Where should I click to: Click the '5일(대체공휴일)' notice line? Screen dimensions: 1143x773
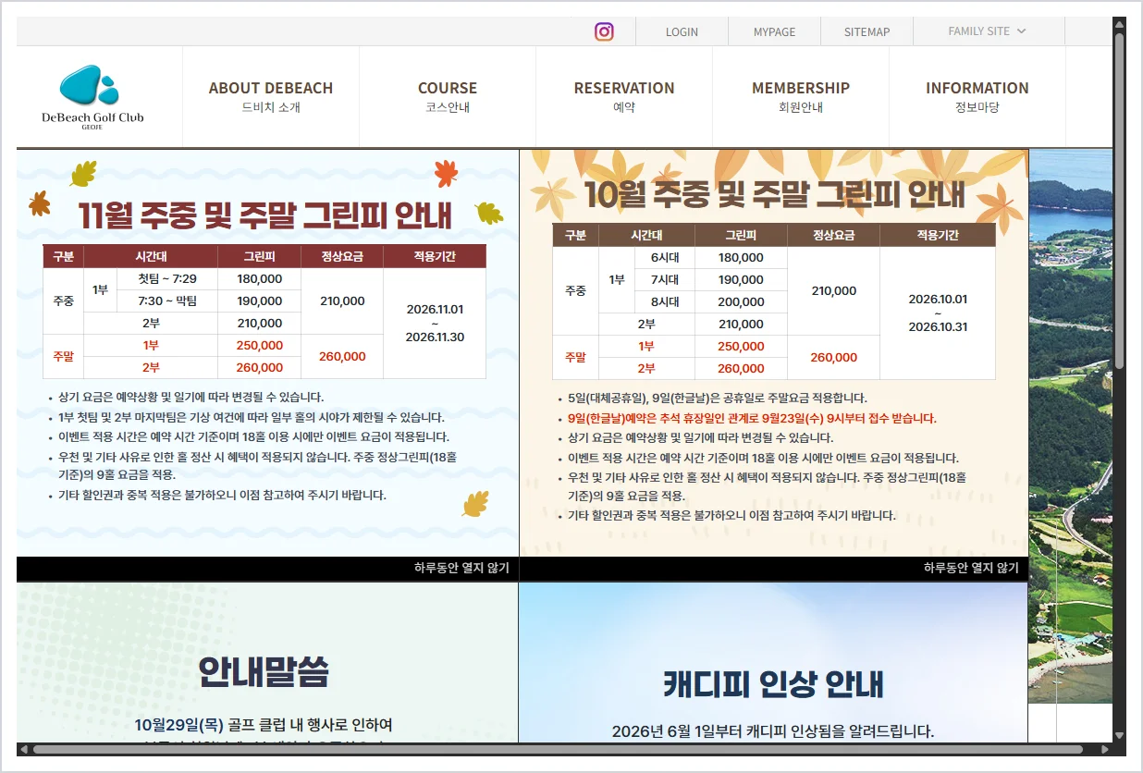pos(717,398)
